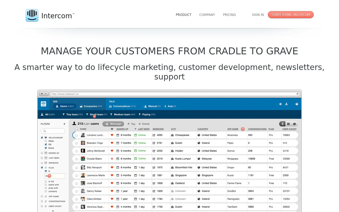This screenshot has height=212, width=339.
Task: Open the Companies tab
Action: (x=91, y=106)
